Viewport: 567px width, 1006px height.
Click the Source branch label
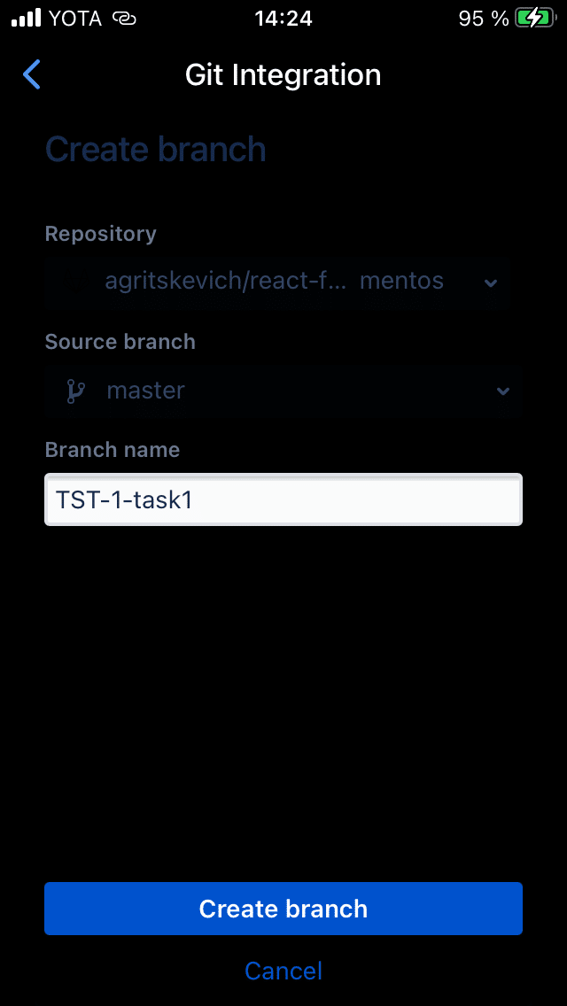click(120, 341)
